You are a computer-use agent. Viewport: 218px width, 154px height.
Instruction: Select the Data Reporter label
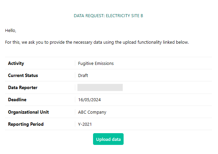pyautogui.click(x=23, y=87)
